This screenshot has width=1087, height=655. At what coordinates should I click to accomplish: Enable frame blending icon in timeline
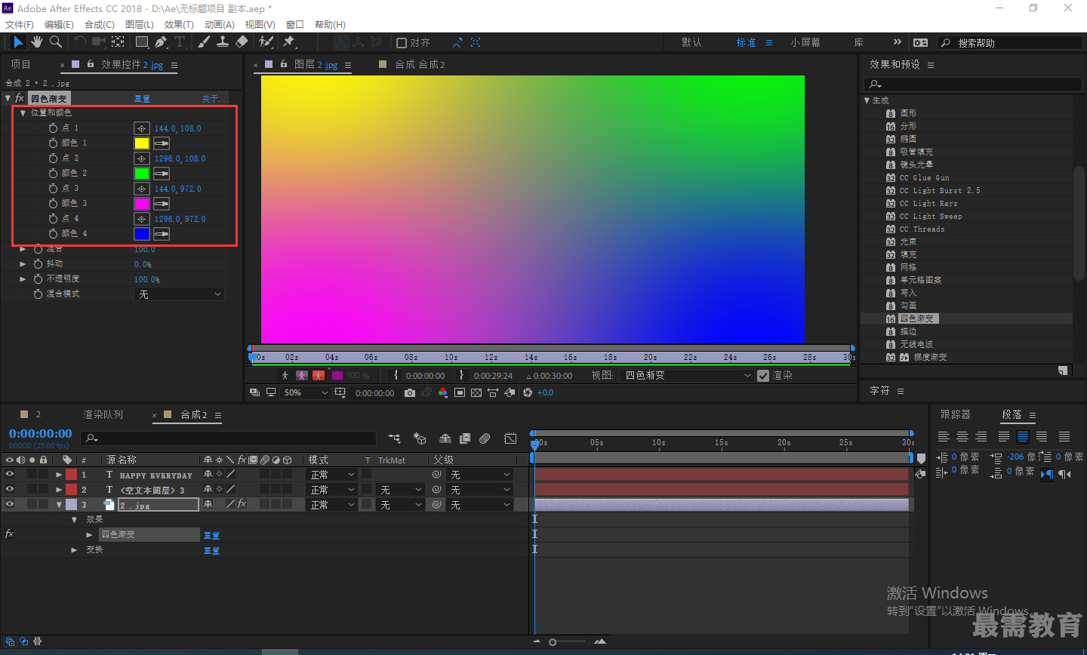click(465, 438)
